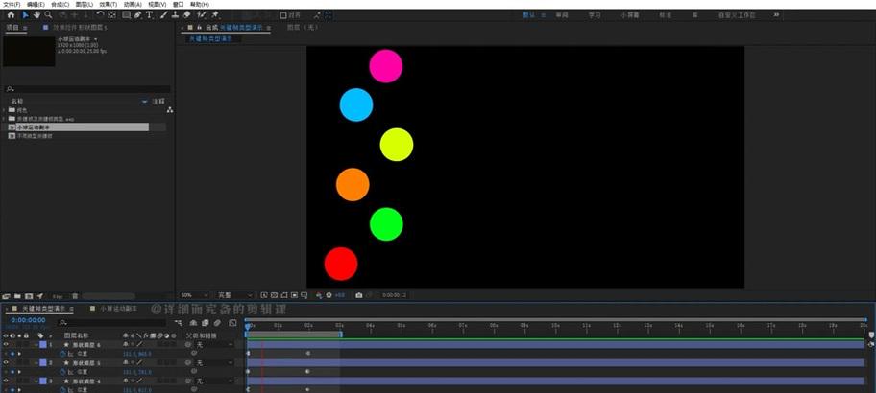
Task: Switch to the 小屏幕 workspace
Action: click(630, 15)
